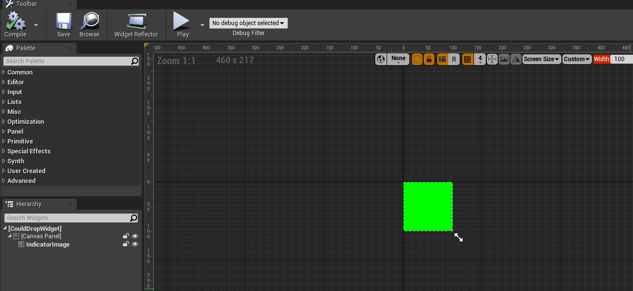Toggle the R render transform mode
Image resolution: width=633 pixels, height=291 pixels.
coord(454,59)
